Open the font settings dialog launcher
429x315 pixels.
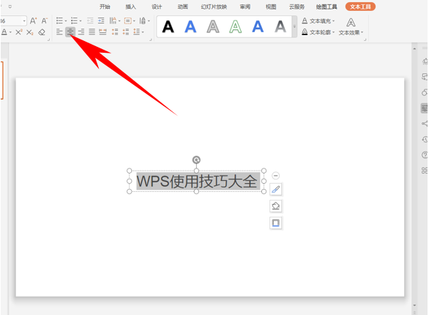48,40
